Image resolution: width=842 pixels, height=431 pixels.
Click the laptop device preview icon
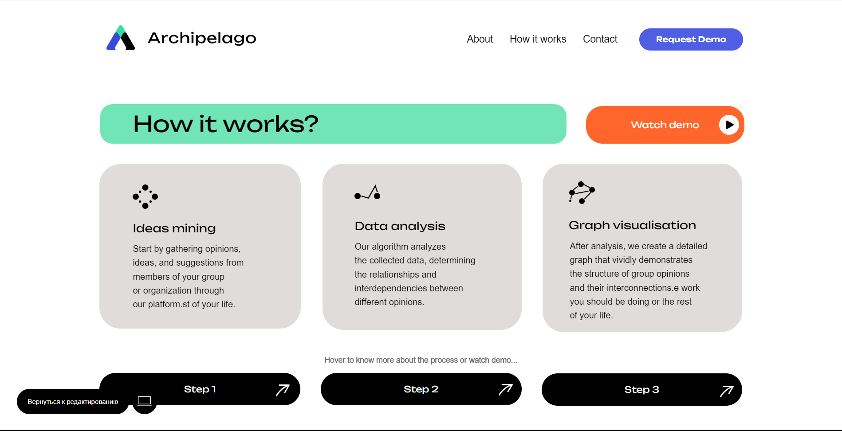(145, 401)
